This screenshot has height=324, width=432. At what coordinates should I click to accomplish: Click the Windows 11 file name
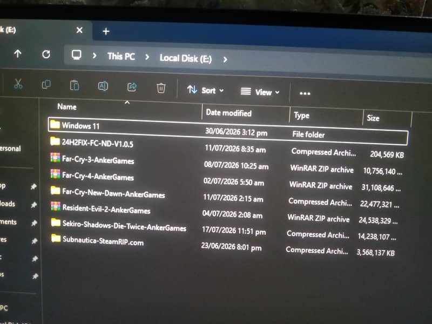click(80, 126)
